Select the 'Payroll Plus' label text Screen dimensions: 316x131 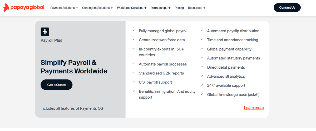tap(51, 41)
